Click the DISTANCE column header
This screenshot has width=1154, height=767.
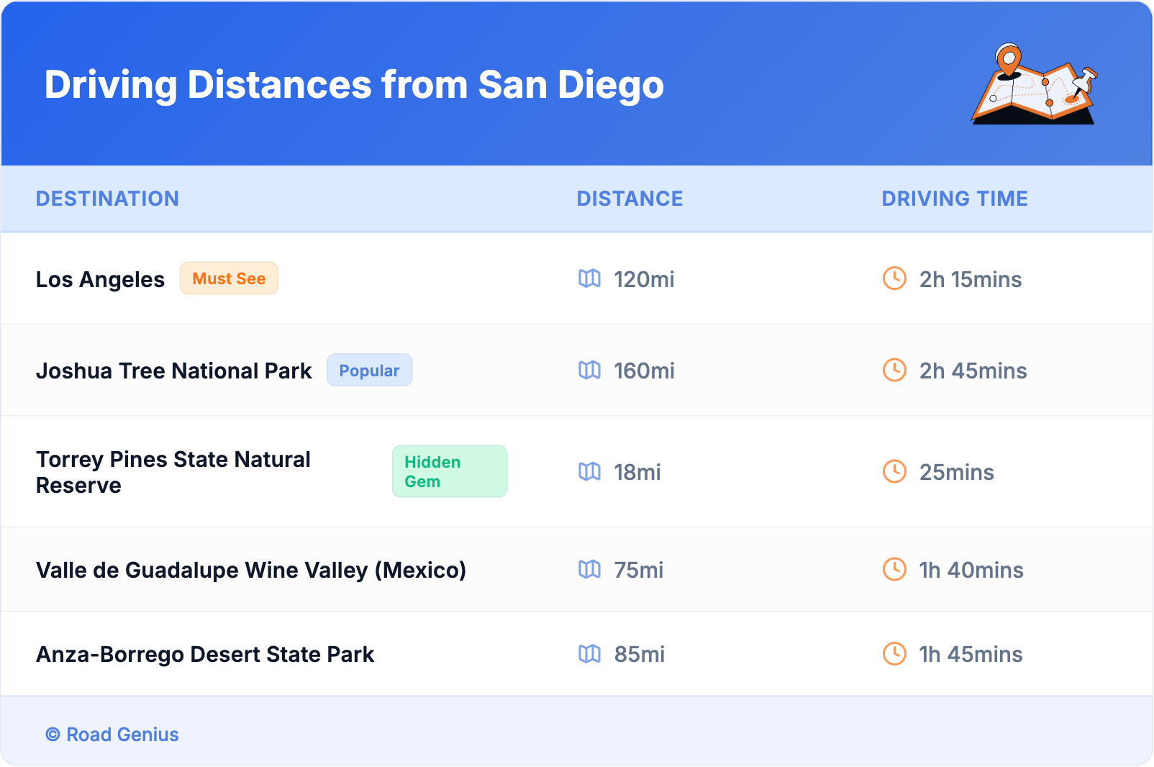coord(630,199)
